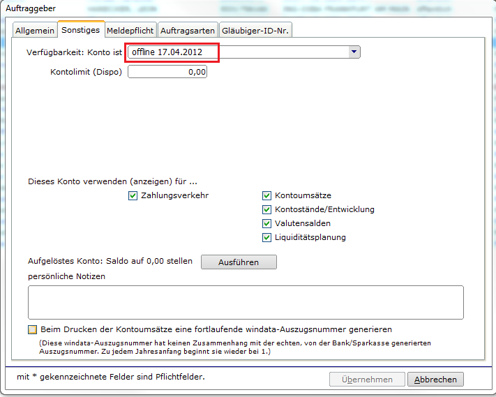Click the Ausführen button
Image resolution: width=496 pixels, height=397 pixels.
point(239,262)
